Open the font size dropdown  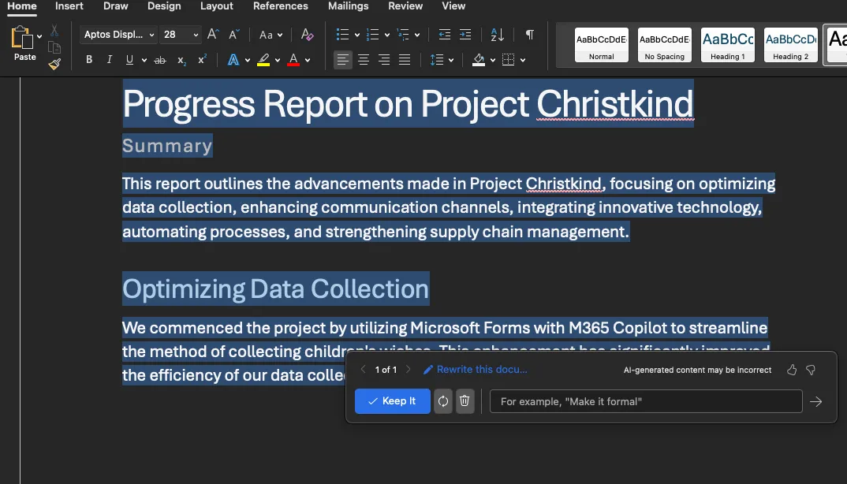[196, 35]
